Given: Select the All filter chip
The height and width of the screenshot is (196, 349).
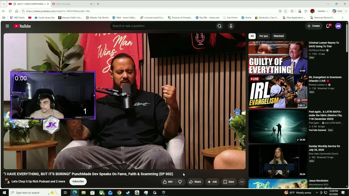Looking at the screenshot, I should [x=252, y=36].
